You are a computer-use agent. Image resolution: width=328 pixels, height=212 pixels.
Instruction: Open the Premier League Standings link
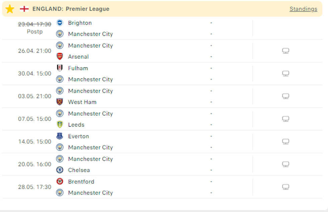(x=303, y=9)
